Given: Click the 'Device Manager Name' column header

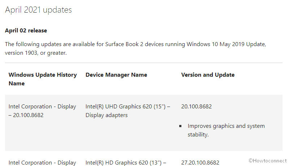Looking at the screenshot, I should (116, 75).
